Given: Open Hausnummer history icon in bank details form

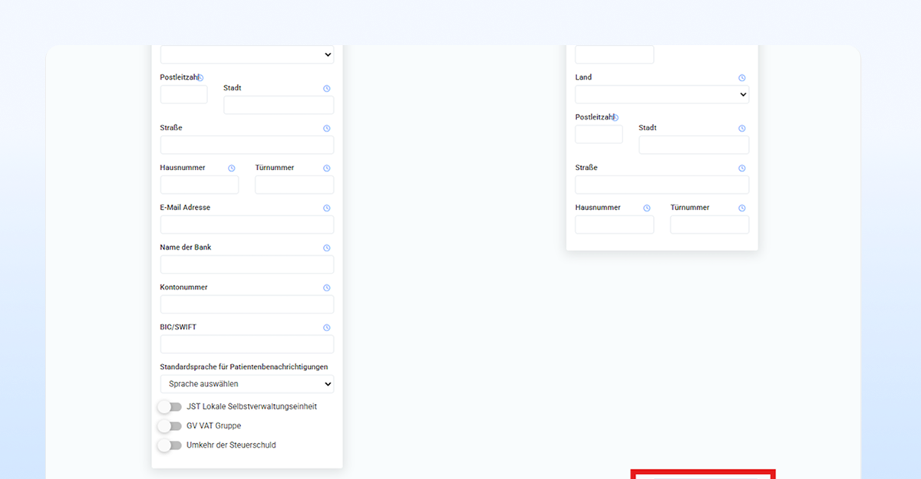Looking at the screenshot, I should (x=231, y=168).
